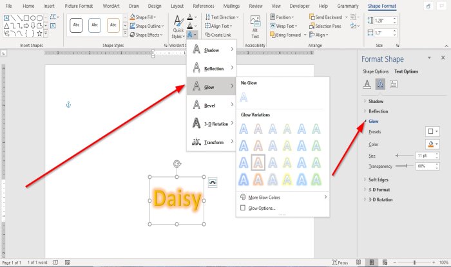Select the Text Effects icon in Format Shape pane
Screen dimensions: 451x267
pyautogui.click(x=380, y=84)
